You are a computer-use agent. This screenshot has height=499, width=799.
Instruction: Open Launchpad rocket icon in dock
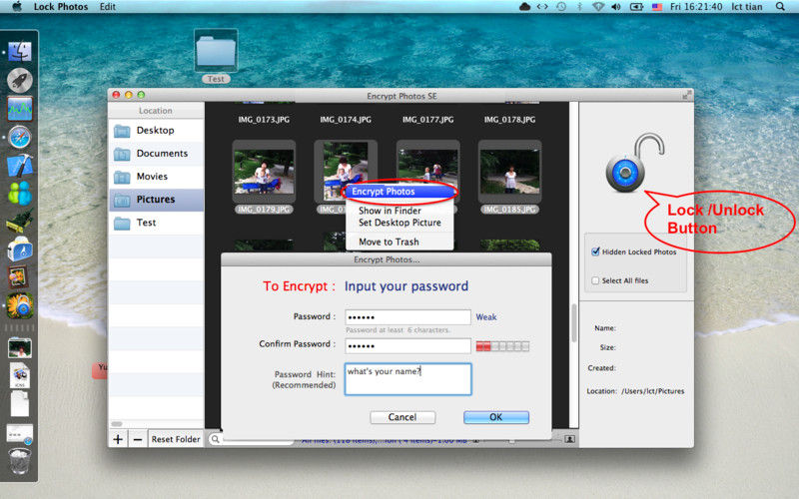(20, 80)
